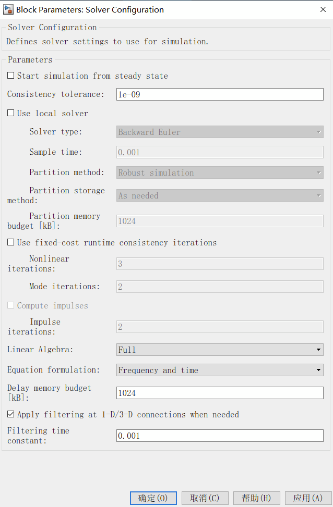Click the 确定 button to confirm
The width and height of the screenshot is (333, 507).
(x=153, y=498)
